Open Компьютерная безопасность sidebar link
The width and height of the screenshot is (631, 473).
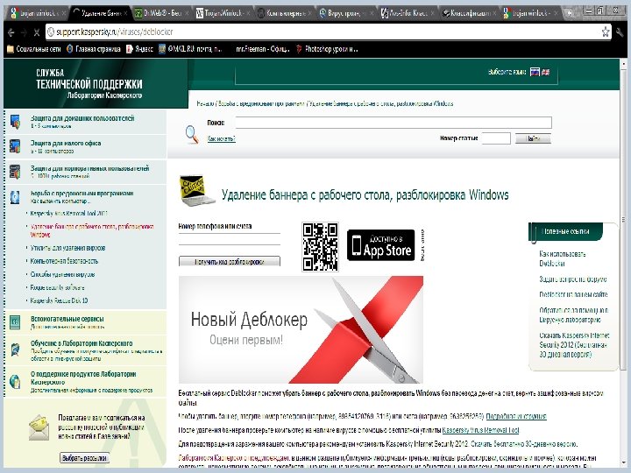[64, 261]
